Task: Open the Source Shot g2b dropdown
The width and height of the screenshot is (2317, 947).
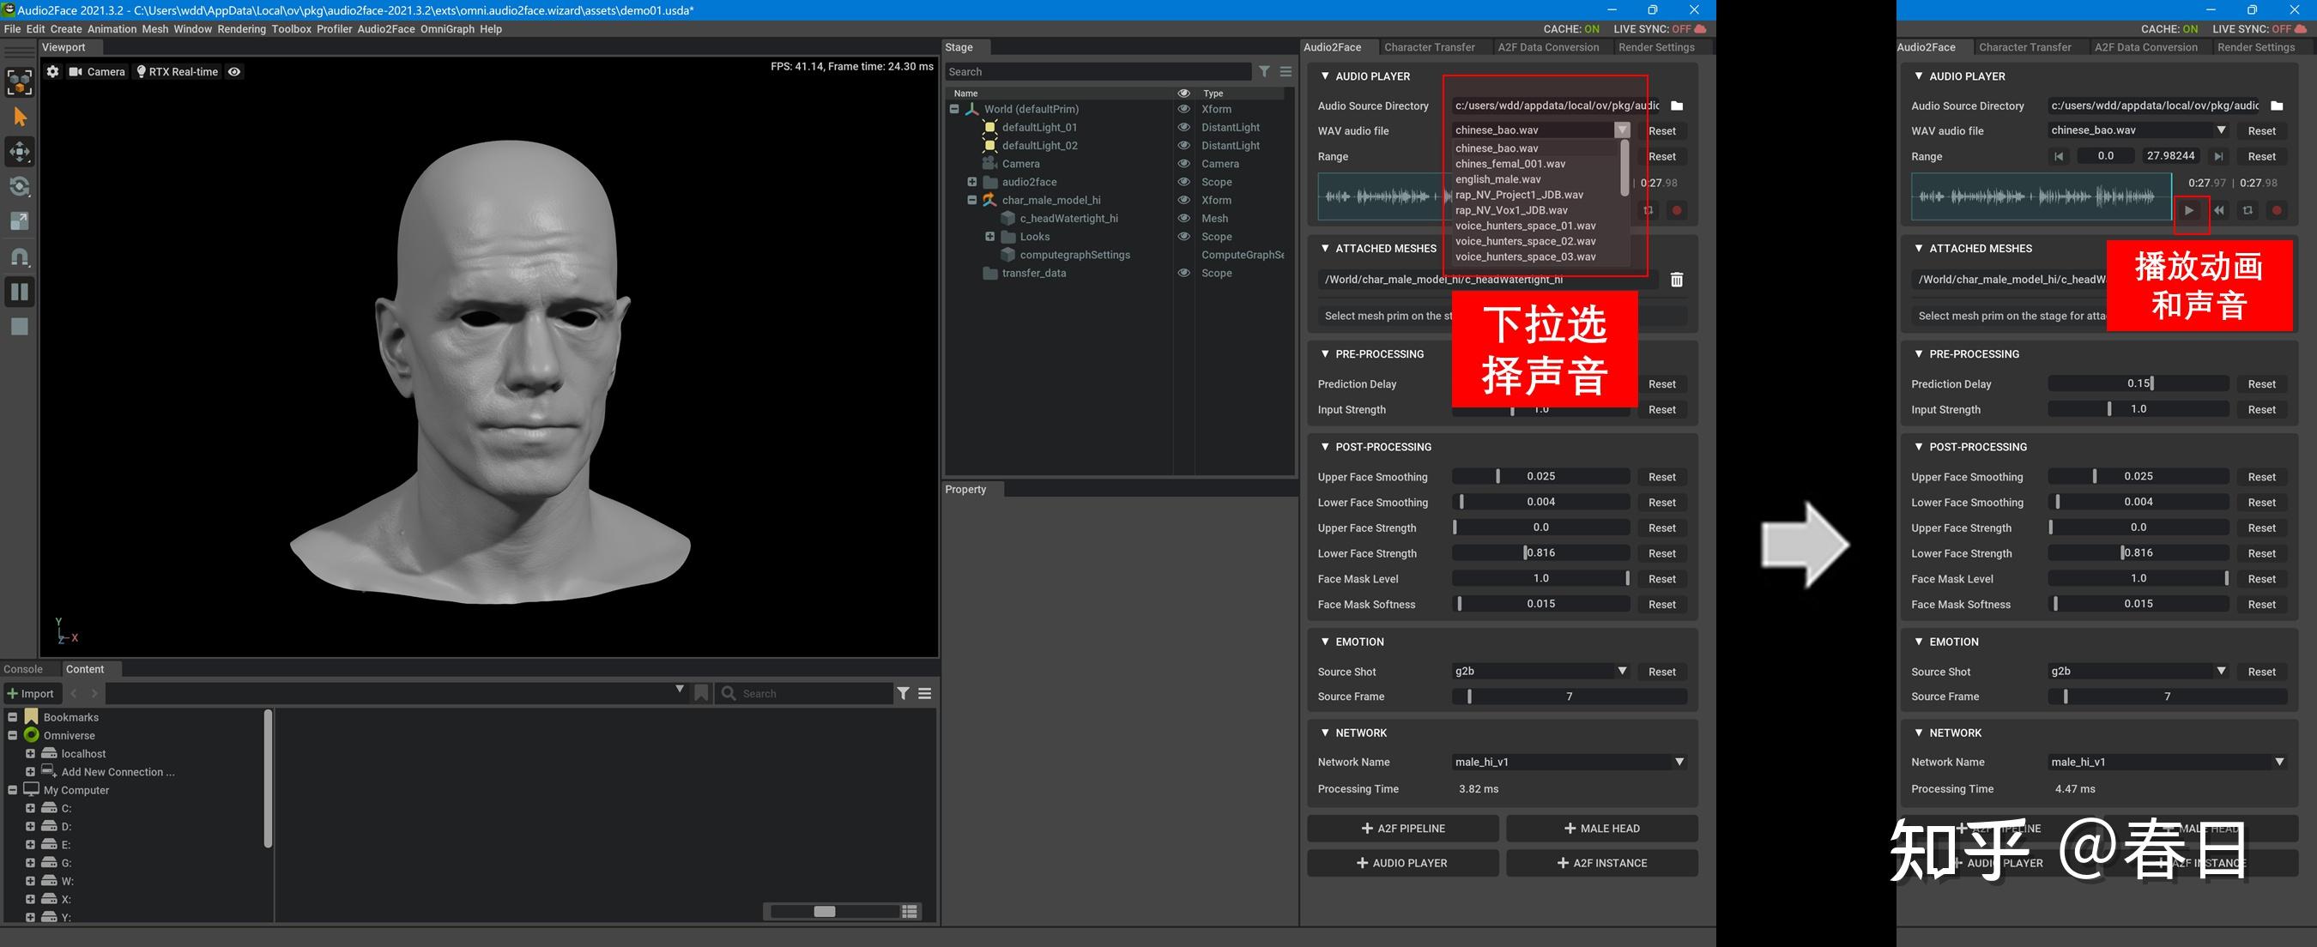Action: click(1540, 672)
